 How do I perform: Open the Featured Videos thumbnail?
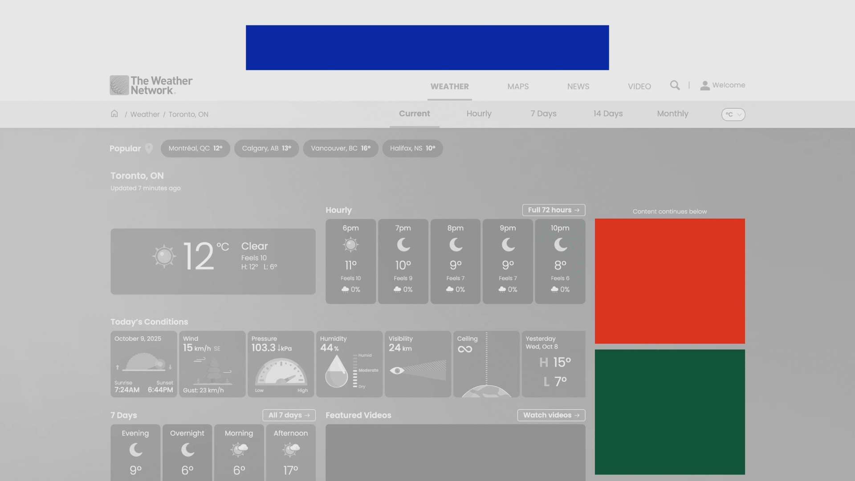point(455,452)
